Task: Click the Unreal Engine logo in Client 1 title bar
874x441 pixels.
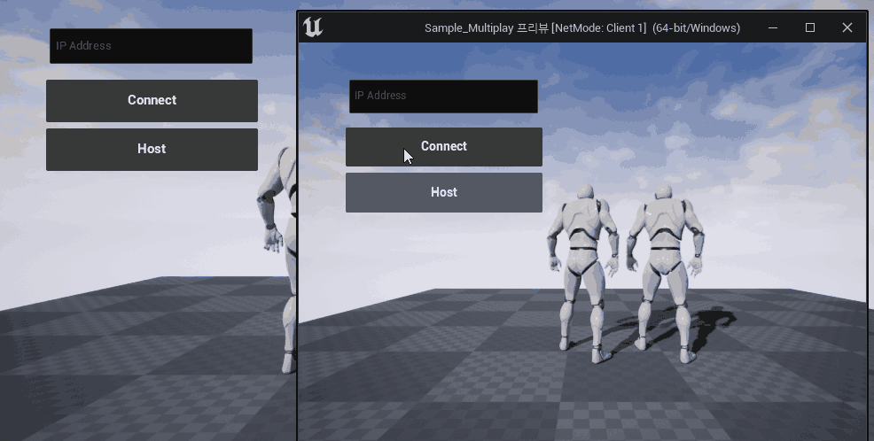Action: tap(313, 27)
